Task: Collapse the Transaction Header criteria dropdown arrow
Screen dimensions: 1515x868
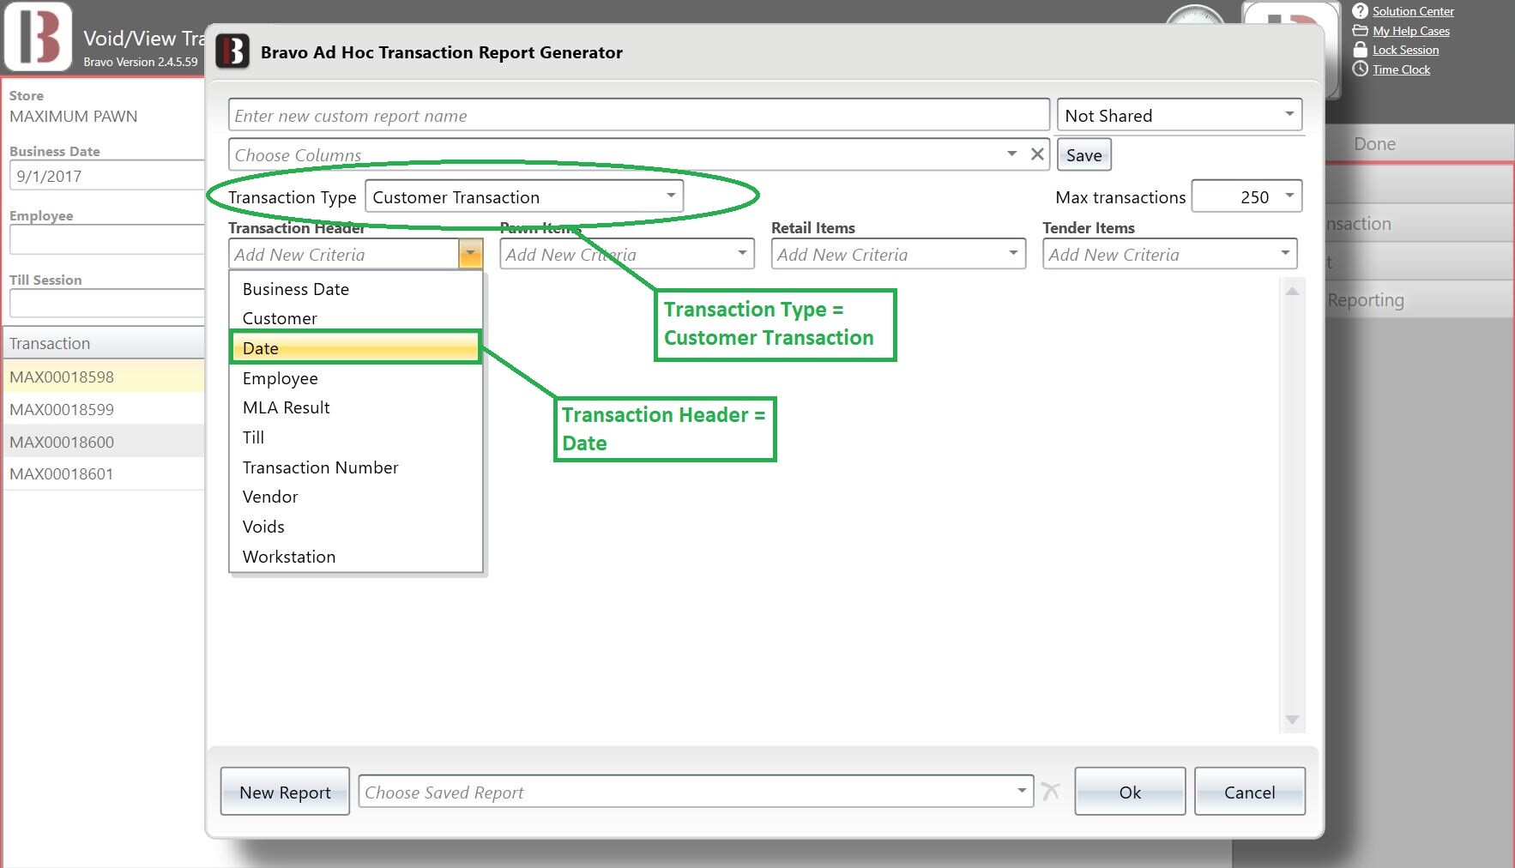Action: click(470, 254)
